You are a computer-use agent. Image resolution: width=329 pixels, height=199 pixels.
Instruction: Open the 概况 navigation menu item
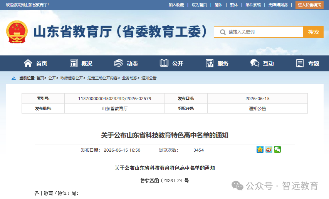[87, 64]
